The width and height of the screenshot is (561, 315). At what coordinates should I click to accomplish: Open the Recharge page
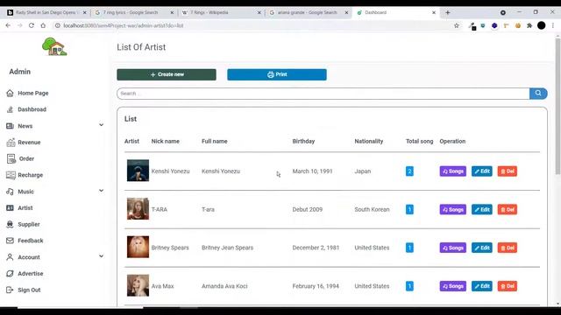(30, 175)
